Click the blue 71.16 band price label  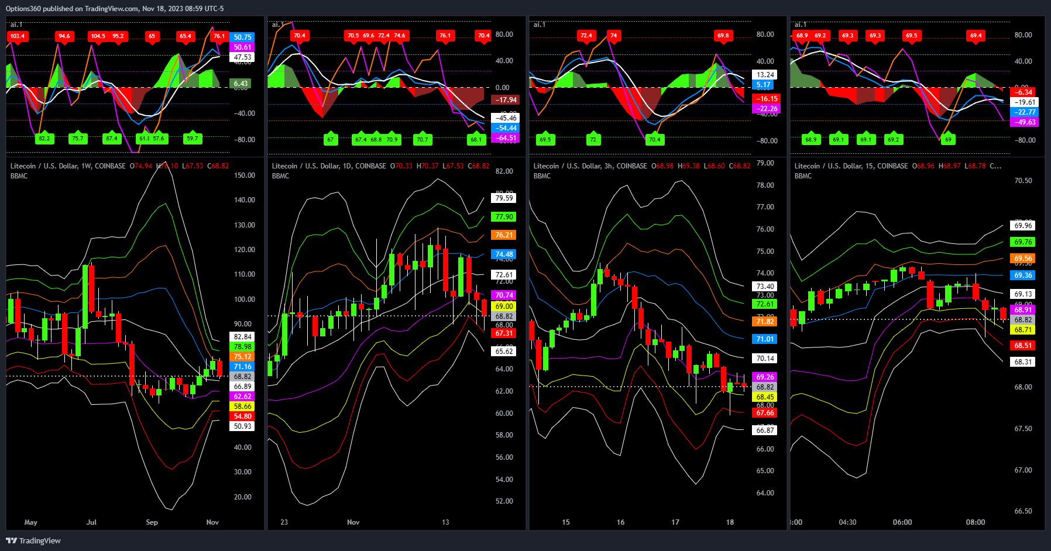click(242, 367)
